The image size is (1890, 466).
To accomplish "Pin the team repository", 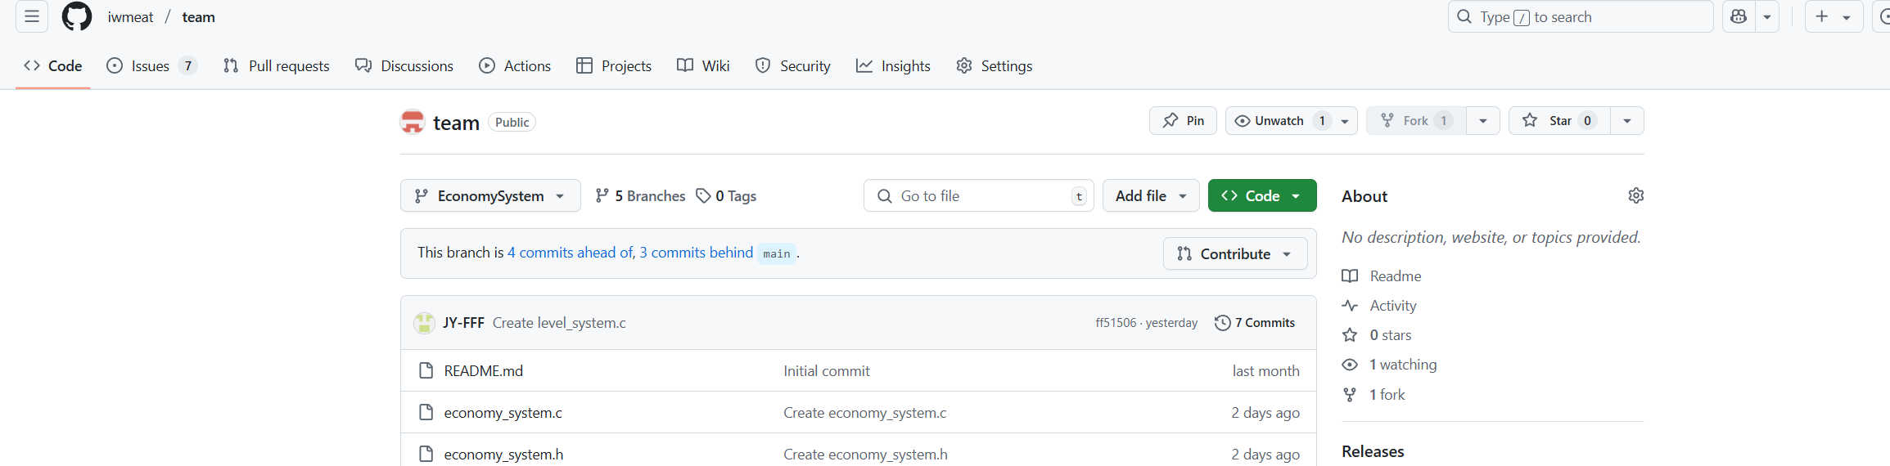I will pyautogui.click(x=1183, y=121).
